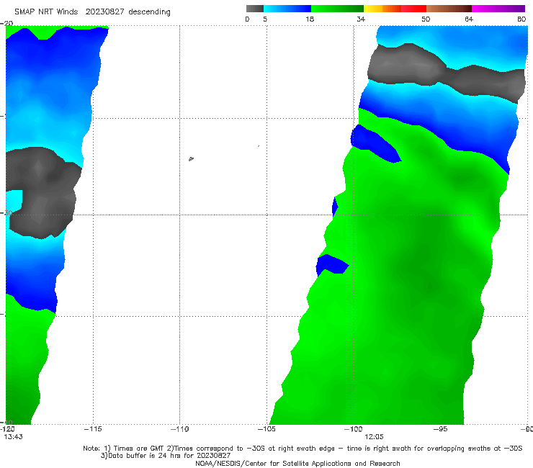Select the title text "SMAP NRT Winds"

coord(46,12)
